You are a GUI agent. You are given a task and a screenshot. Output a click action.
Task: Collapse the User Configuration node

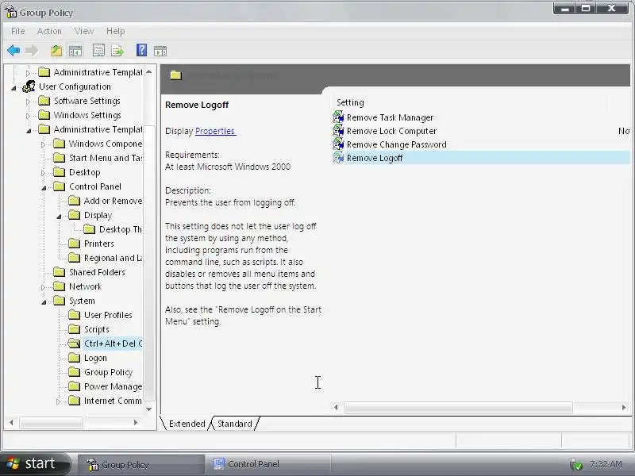(13, 87)
